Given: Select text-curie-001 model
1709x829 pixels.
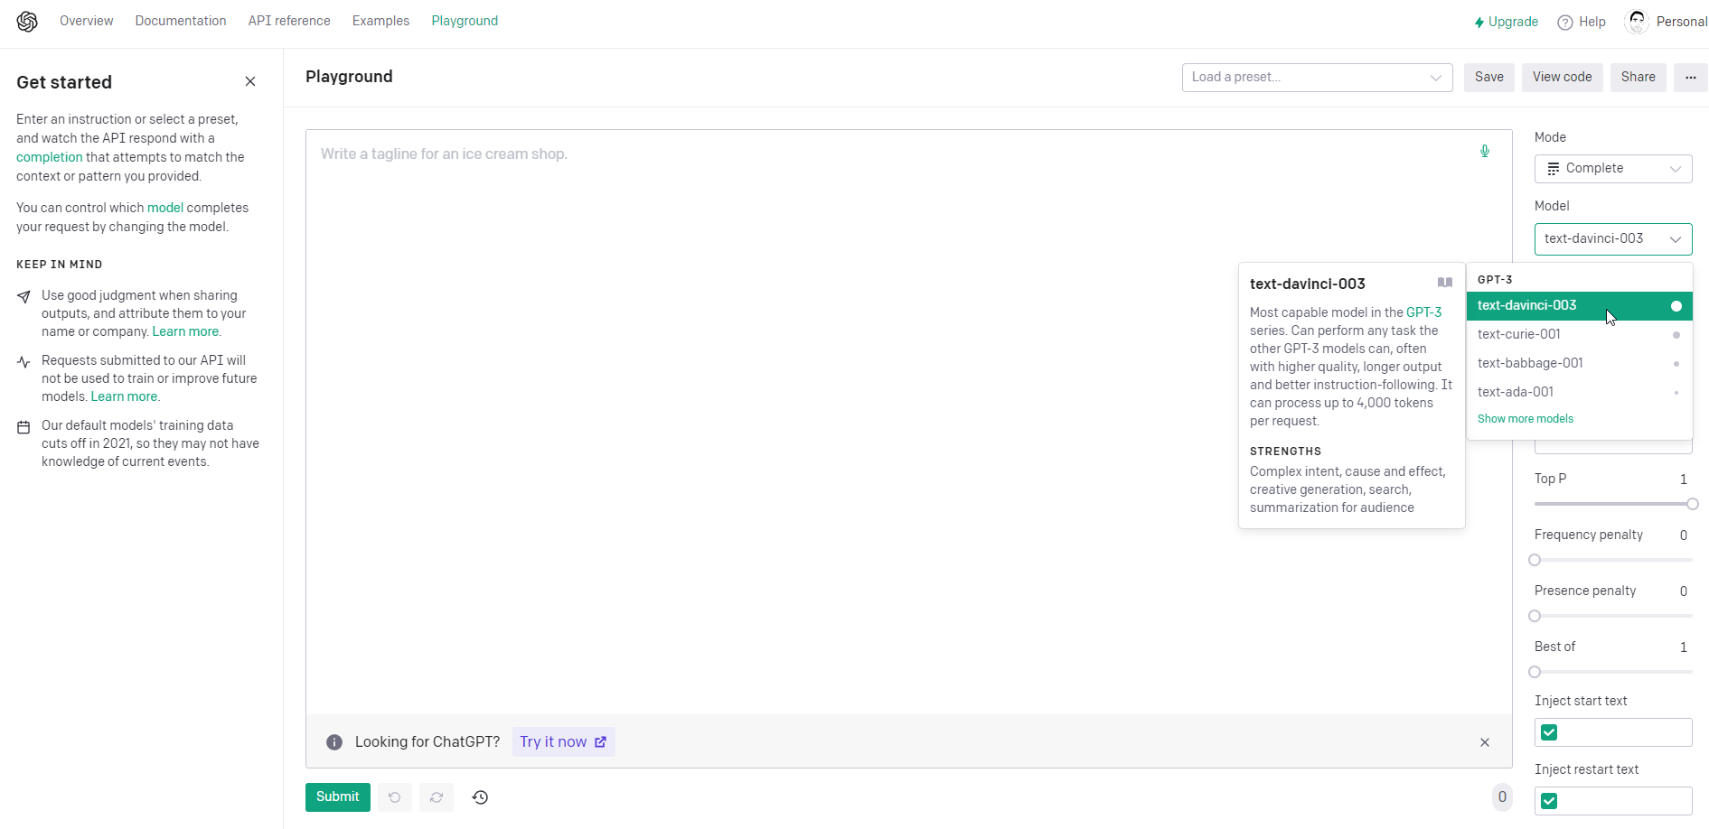Looking at the screenshot, I should [x=1579, y=335].
